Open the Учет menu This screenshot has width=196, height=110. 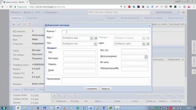[39, 12]
